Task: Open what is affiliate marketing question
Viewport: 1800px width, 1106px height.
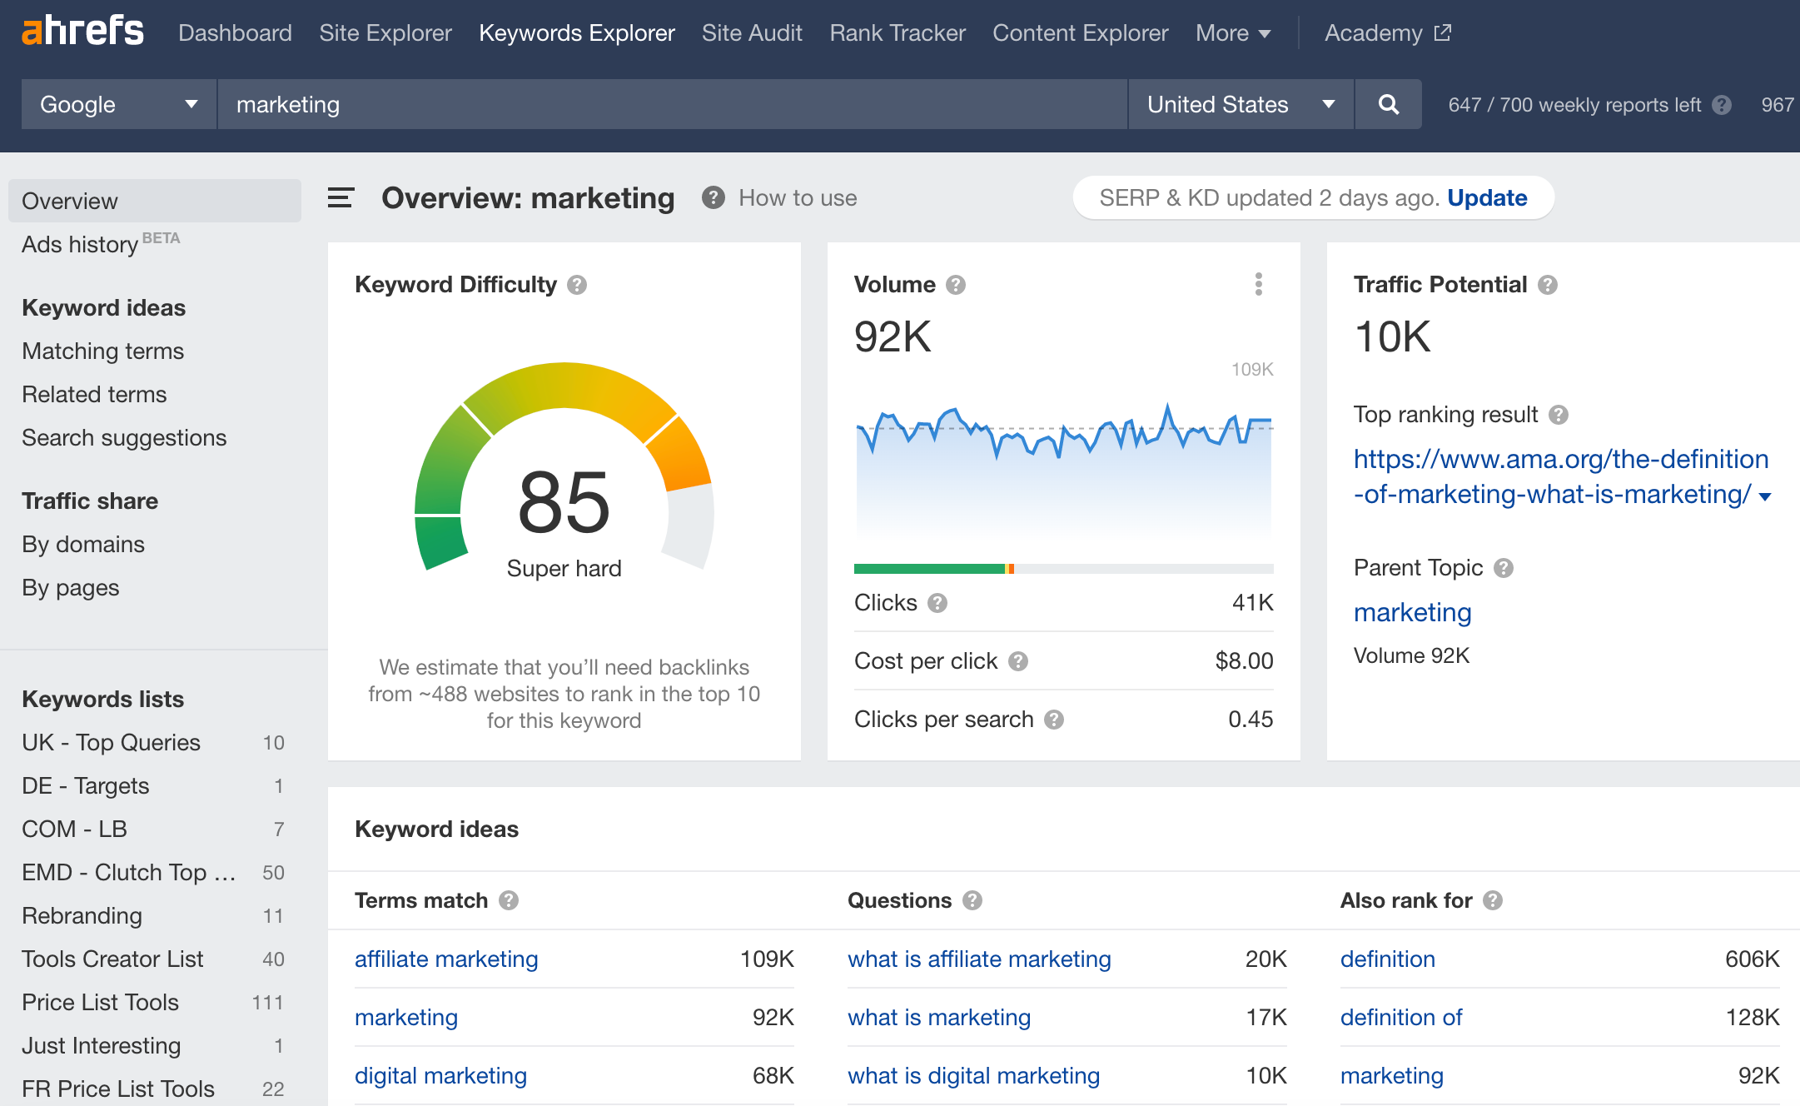Action: [979, 959]
